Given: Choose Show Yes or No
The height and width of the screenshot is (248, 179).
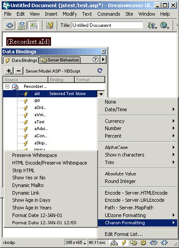Looking at the screenshot, I should 51,178.
